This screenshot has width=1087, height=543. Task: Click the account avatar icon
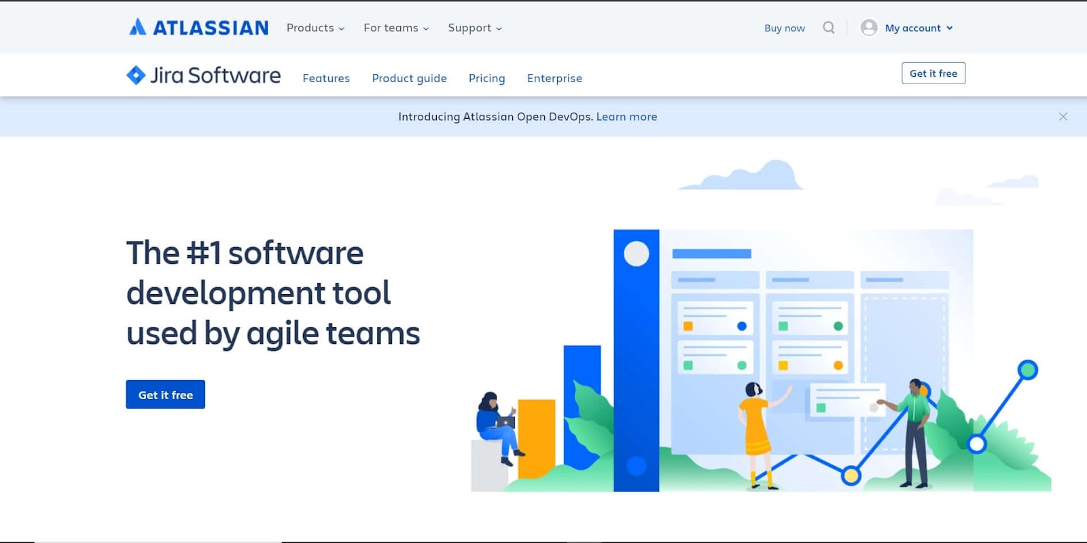click(869, 27)
